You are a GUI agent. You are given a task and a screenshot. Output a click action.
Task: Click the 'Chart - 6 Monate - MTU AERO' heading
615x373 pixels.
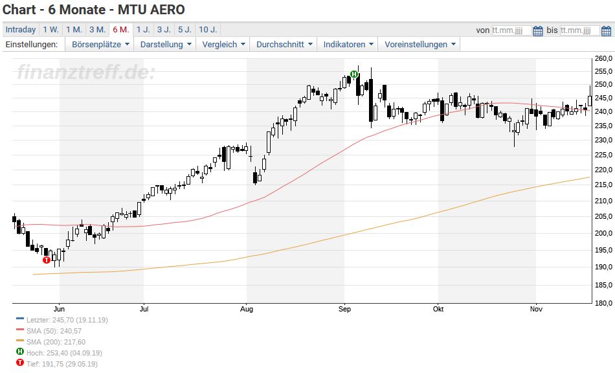93,10
